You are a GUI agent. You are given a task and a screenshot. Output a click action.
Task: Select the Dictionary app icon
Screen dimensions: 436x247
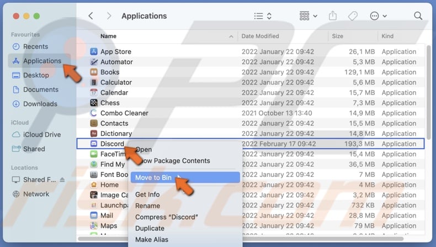(94, 134)
